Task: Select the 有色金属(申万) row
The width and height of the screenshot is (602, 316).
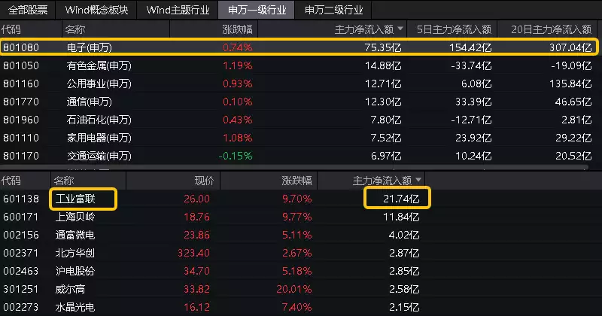Action: (x=298, y=65)
